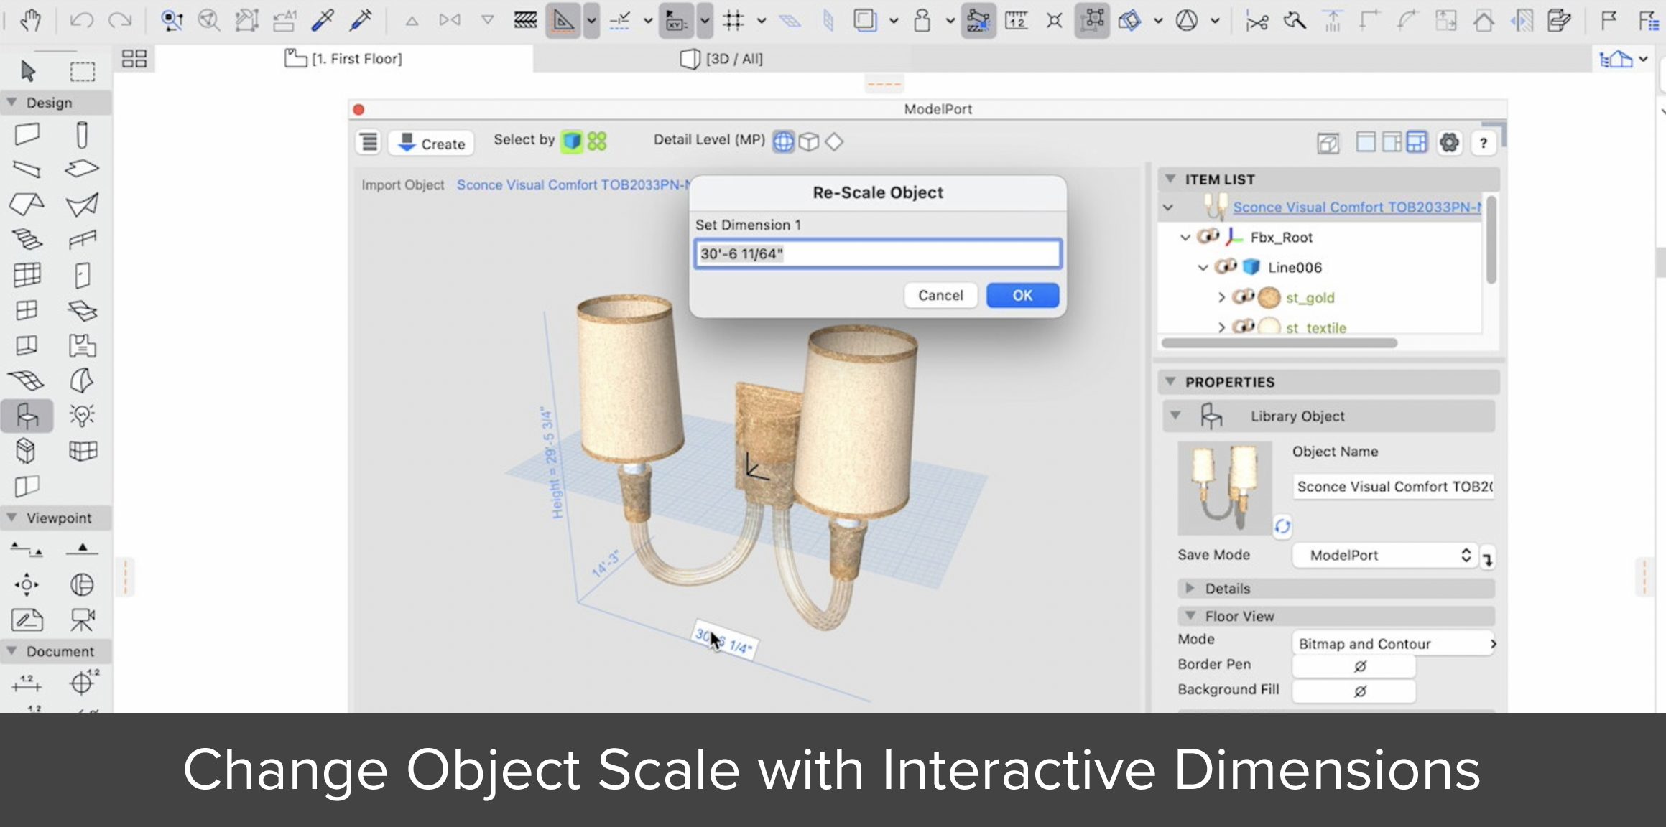Open the ModelPort settings gear
This screenshot has height=827, width=1666.
[1450, 142]
